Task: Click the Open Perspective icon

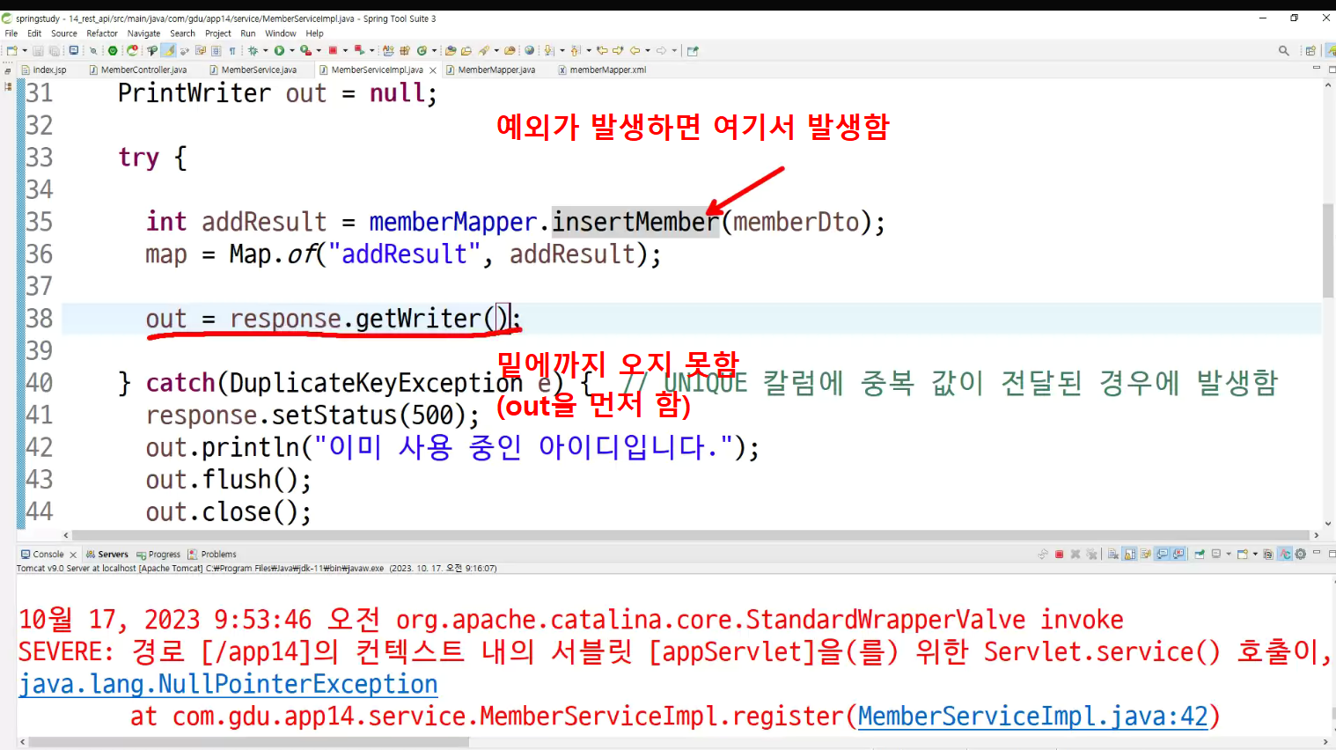Action: [1310, 51]
